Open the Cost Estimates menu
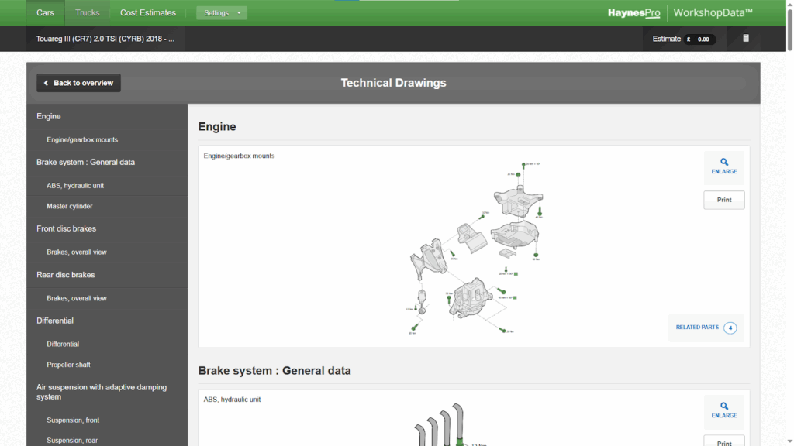Screen dimensions: 794x446 [147, 12]
